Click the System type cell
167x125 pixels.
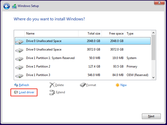tap(132, 58)
